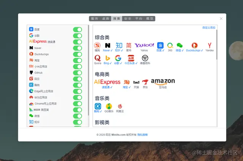Select the Amazon logo
Image resolution: width=243 pixels, height=161 pixels.
click(x=163, y=82)
